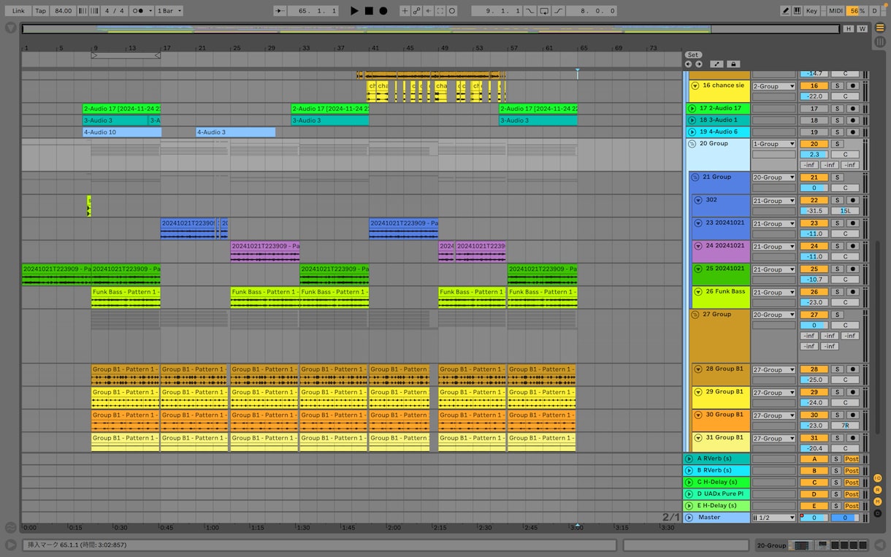Click the tempo field showing 84.00
891x557 pixels.
coord(64,11)
